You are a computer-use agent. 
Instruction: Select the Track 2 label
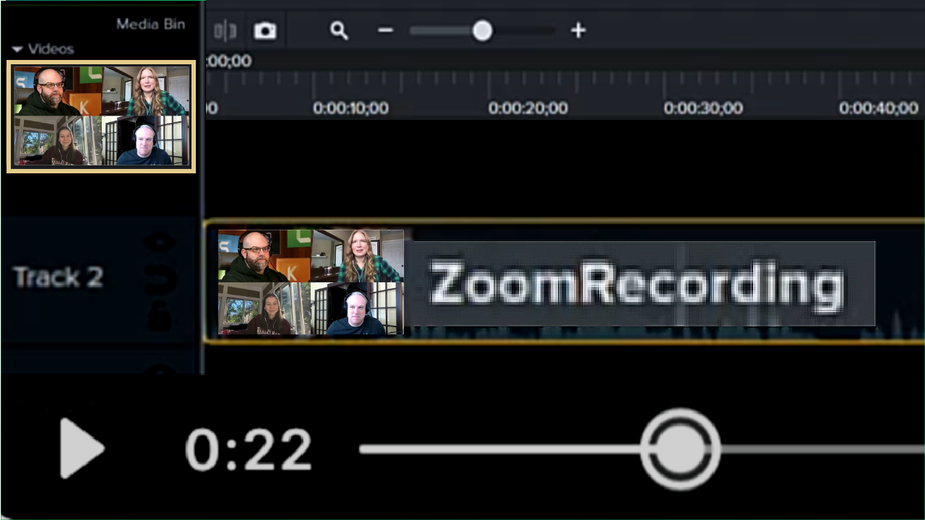tap(58, 277)
